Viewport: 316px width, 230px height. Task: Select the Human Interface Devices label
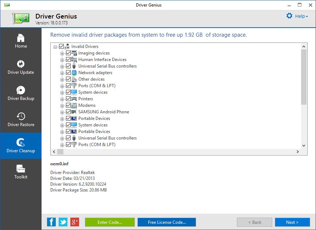pyautogui.click(x=102, y=60)
